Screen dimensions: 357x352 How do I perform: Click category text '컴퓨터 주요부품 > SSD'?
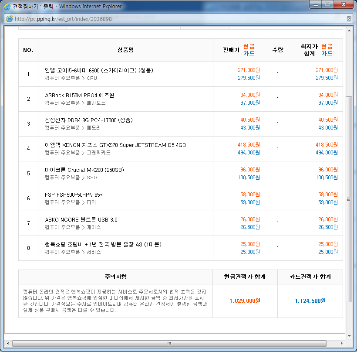(x=71, y=178)
